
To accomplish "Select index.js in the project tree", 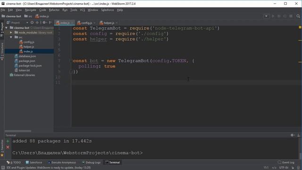I will 26,51.
